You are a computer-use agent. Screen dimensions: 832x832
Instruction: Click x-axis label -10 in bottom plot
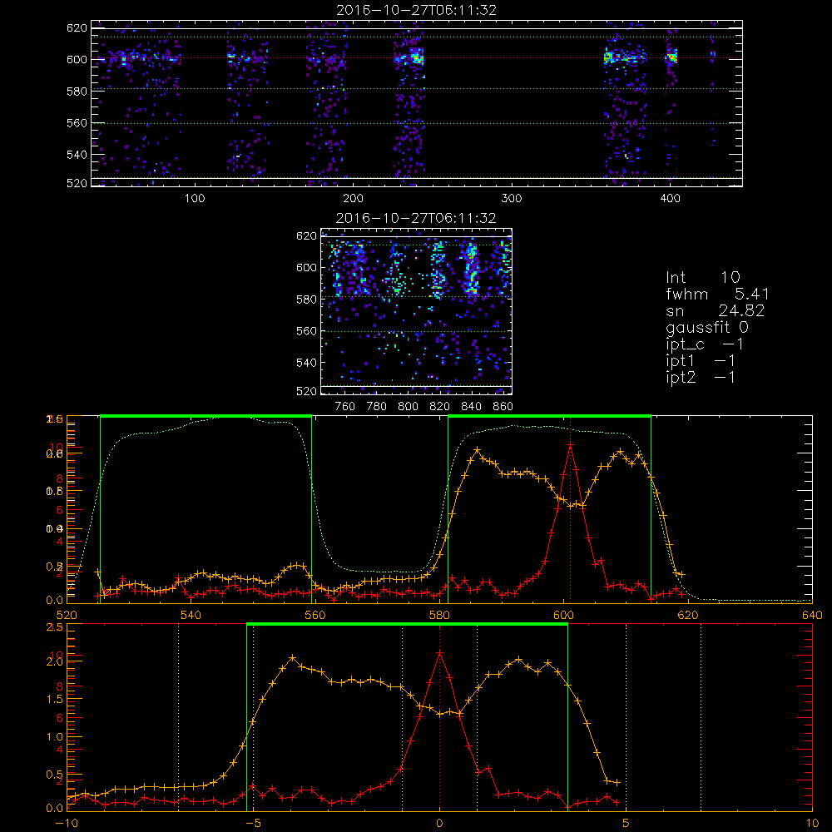[x=67, y=823]
